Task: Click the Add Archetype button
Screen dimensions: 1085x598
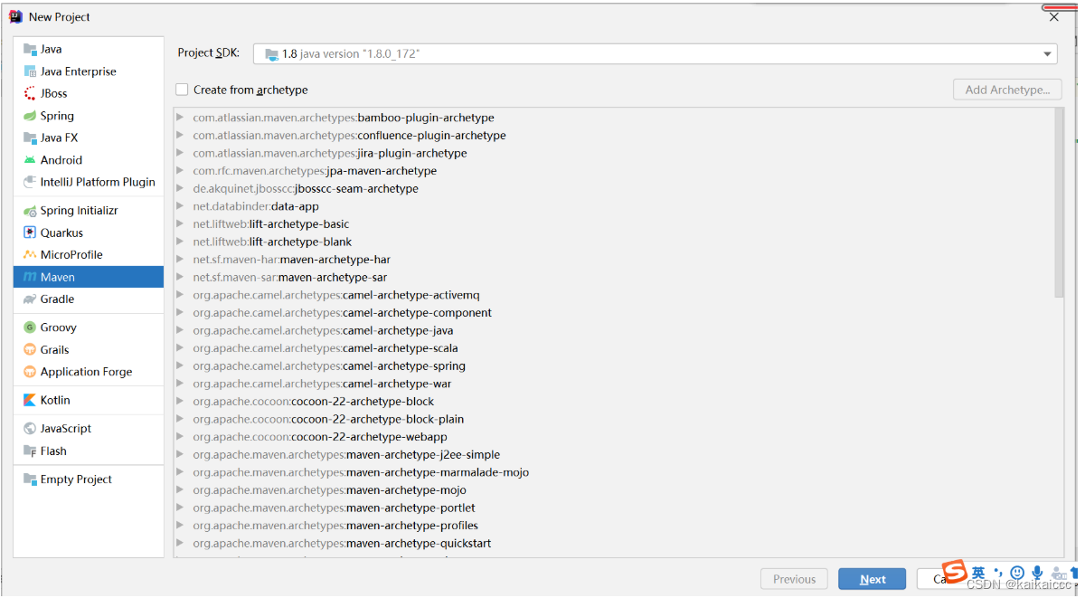Action: 1007,90
